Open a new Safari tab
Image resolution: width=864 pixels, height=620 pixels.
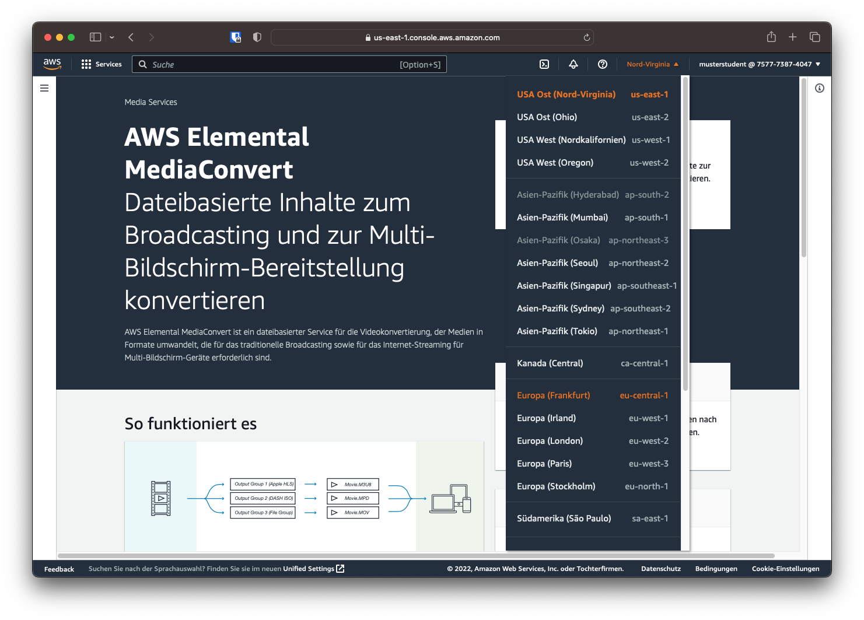pos(793,37)
